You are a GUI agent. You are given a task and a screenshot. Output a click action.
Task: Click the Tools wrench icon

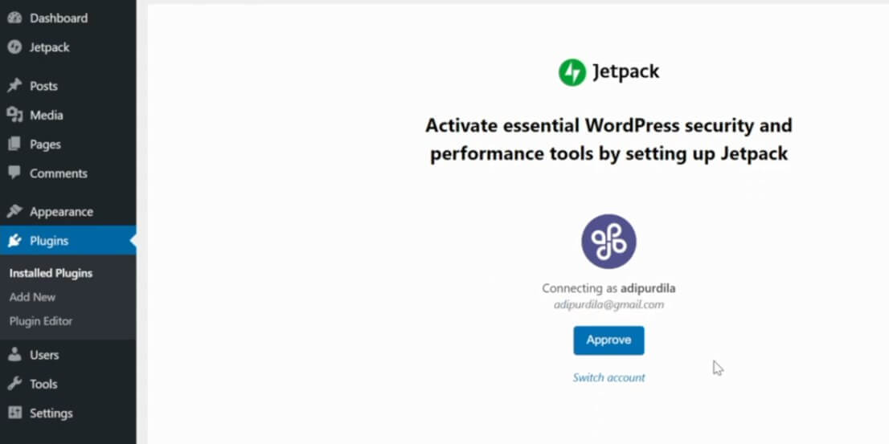coord(14,384)
